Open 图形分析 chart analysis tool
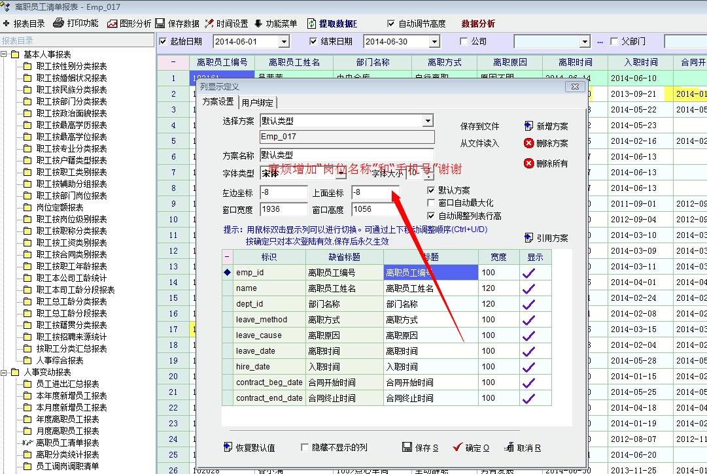 [x=112, y=24]
